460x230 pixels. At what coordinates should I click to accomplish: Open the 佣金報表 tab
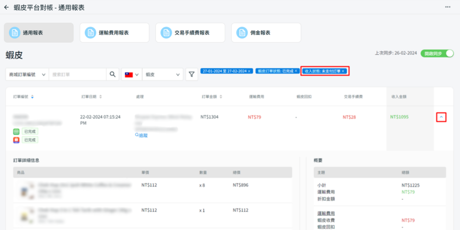(266, 33)
